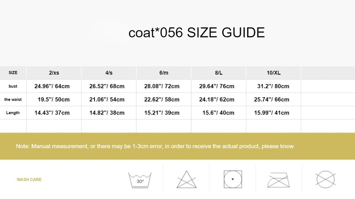Click the coat*056 SIZE GUIDE title
This screenshot has width=355, height=199.
tap(197, 32)
